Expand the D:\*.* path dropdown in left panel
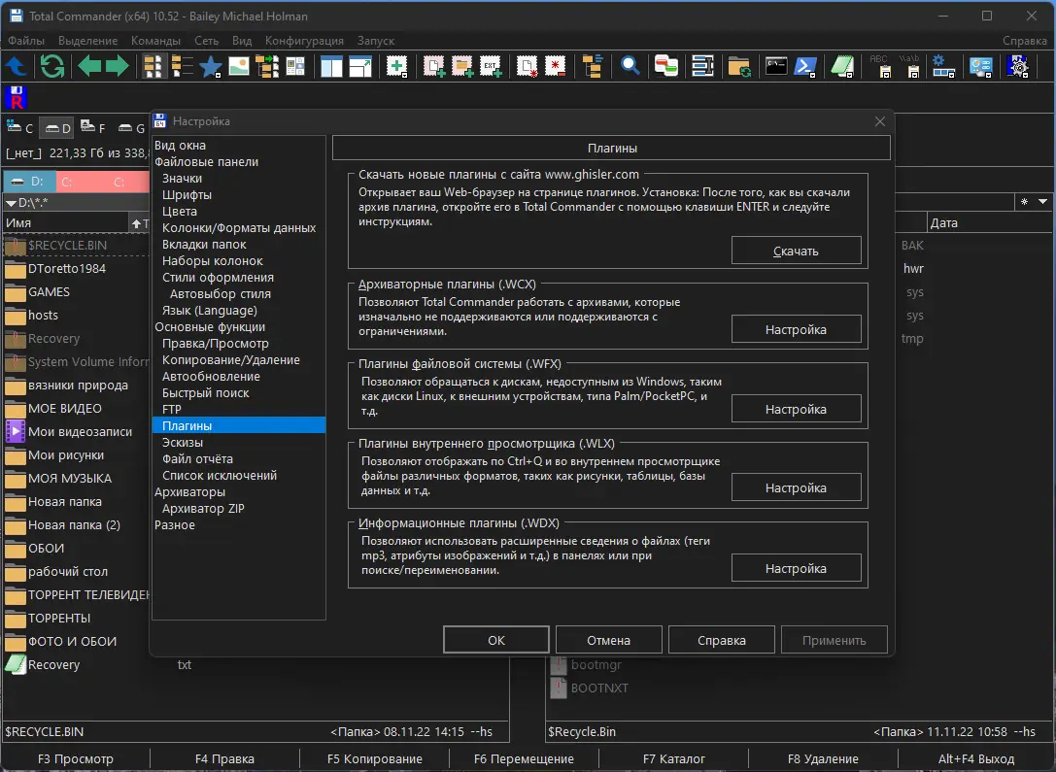 pos(11,203)
